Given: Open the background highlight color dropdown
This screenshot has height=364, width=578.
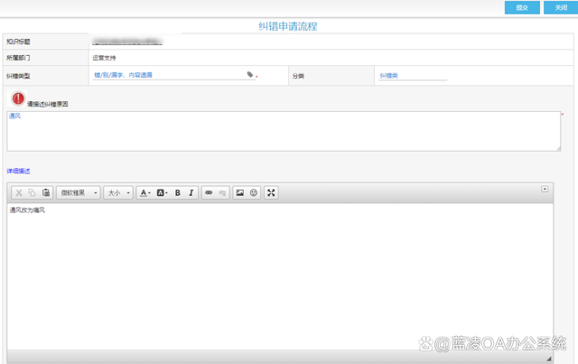Looking at the screenshot, I should (162, 192).
